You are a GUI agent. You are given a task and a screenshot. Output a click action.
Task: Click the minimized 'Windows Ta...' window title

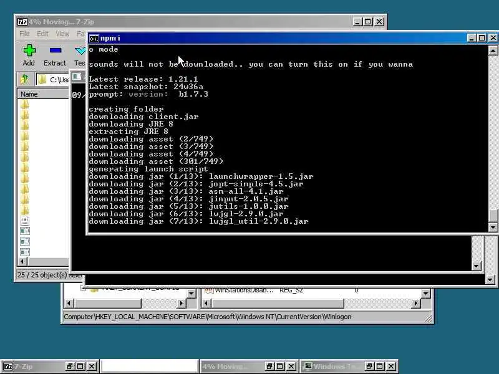tap(336, 367)
